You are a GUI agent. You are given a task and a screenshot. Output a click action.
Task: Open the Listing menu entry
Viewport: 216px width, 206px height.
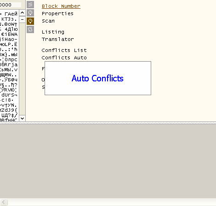pos(53,32)
